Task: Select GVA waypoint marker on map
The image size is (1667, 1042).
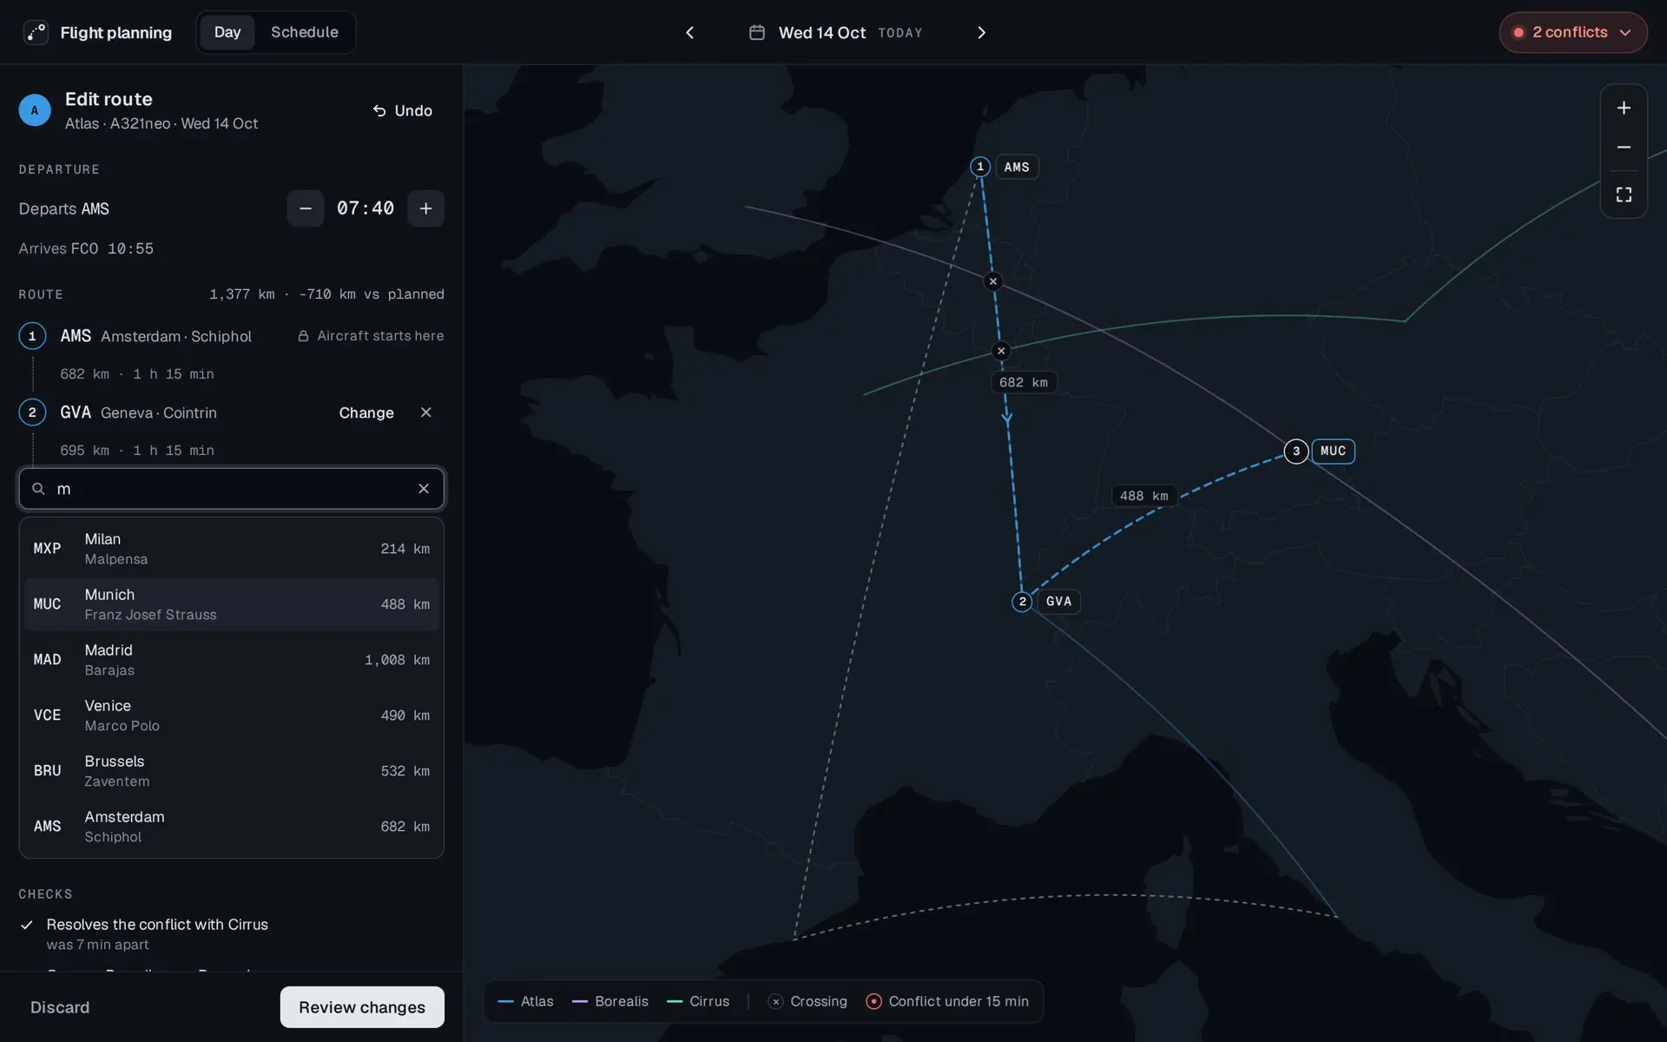Action: click(1022, 602)
